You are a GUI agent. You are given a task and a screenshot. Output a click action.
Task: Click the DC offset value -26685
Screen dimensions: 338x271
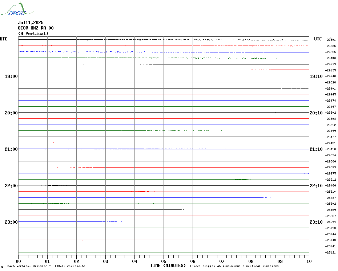(330, 46)
